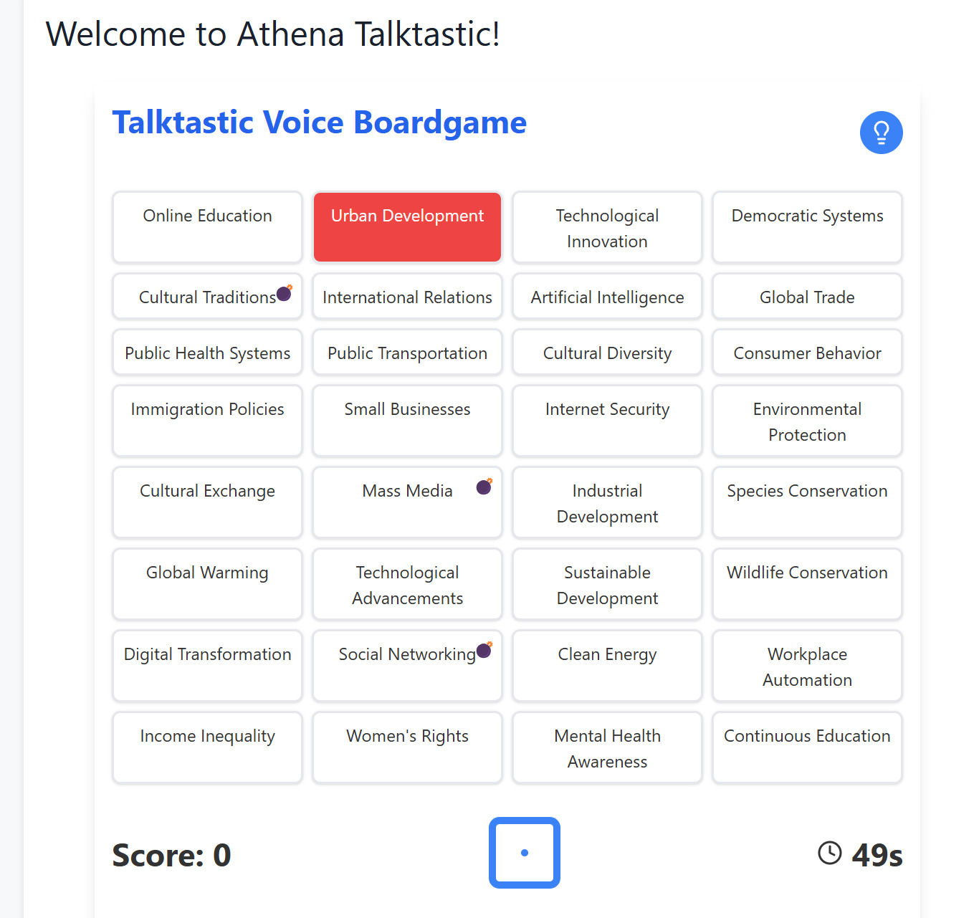Image resolution: width=979 pixels, height=918 pixels.
Task: Choose the Artificial Intelligence topic
Action: pos(607,297)
